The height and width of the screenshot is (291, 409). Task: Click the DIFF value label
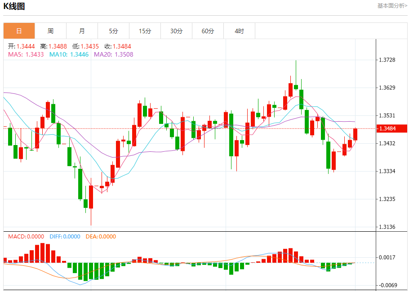point(64,237)
